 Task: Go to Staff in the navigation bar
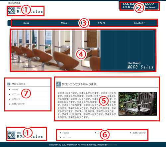tap(102, 23)
